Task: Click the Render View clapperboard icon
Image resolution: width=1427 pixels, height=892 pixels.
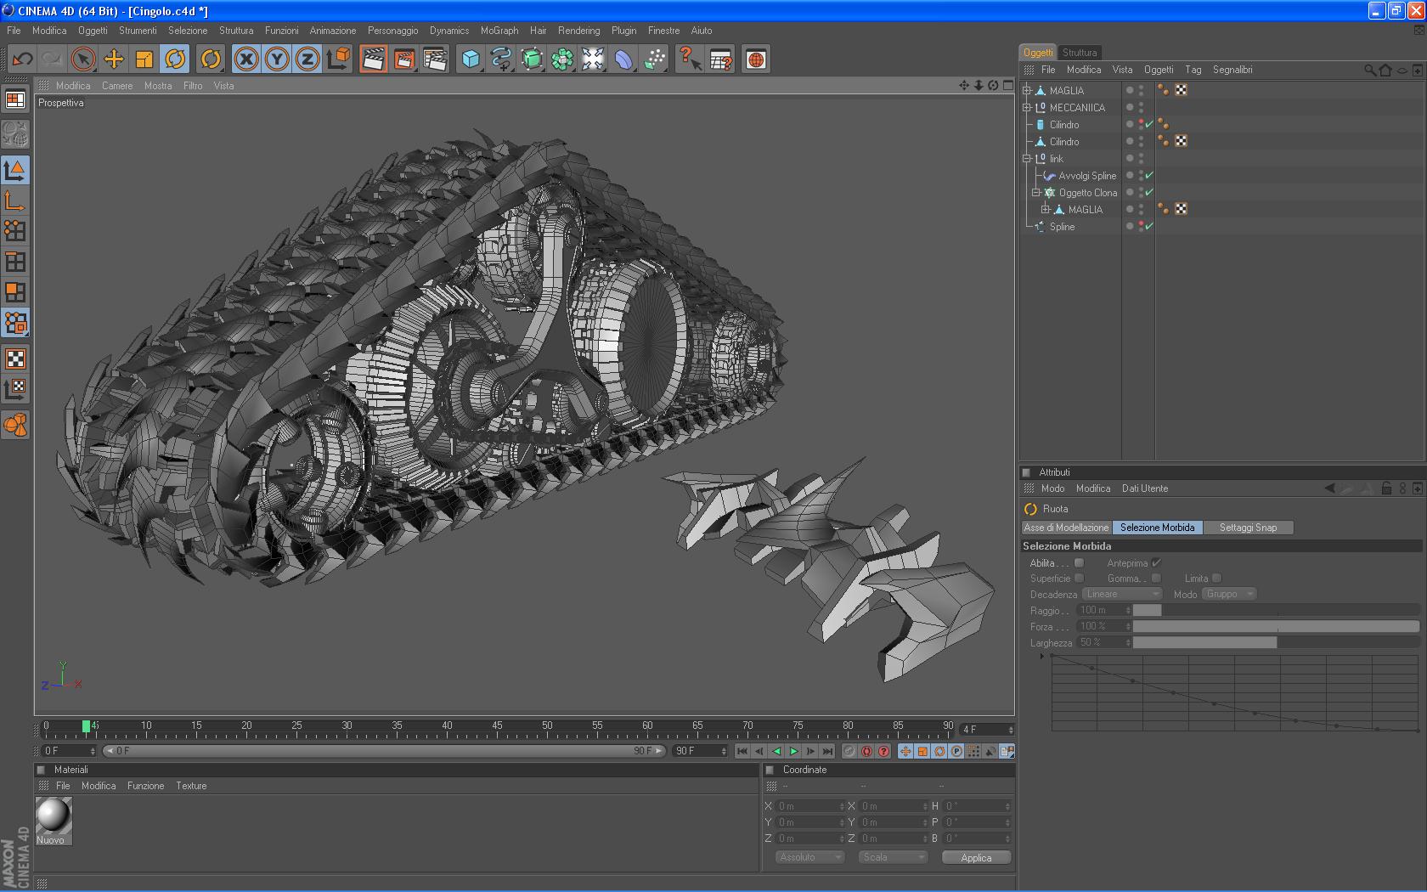Action: point(373,59)
